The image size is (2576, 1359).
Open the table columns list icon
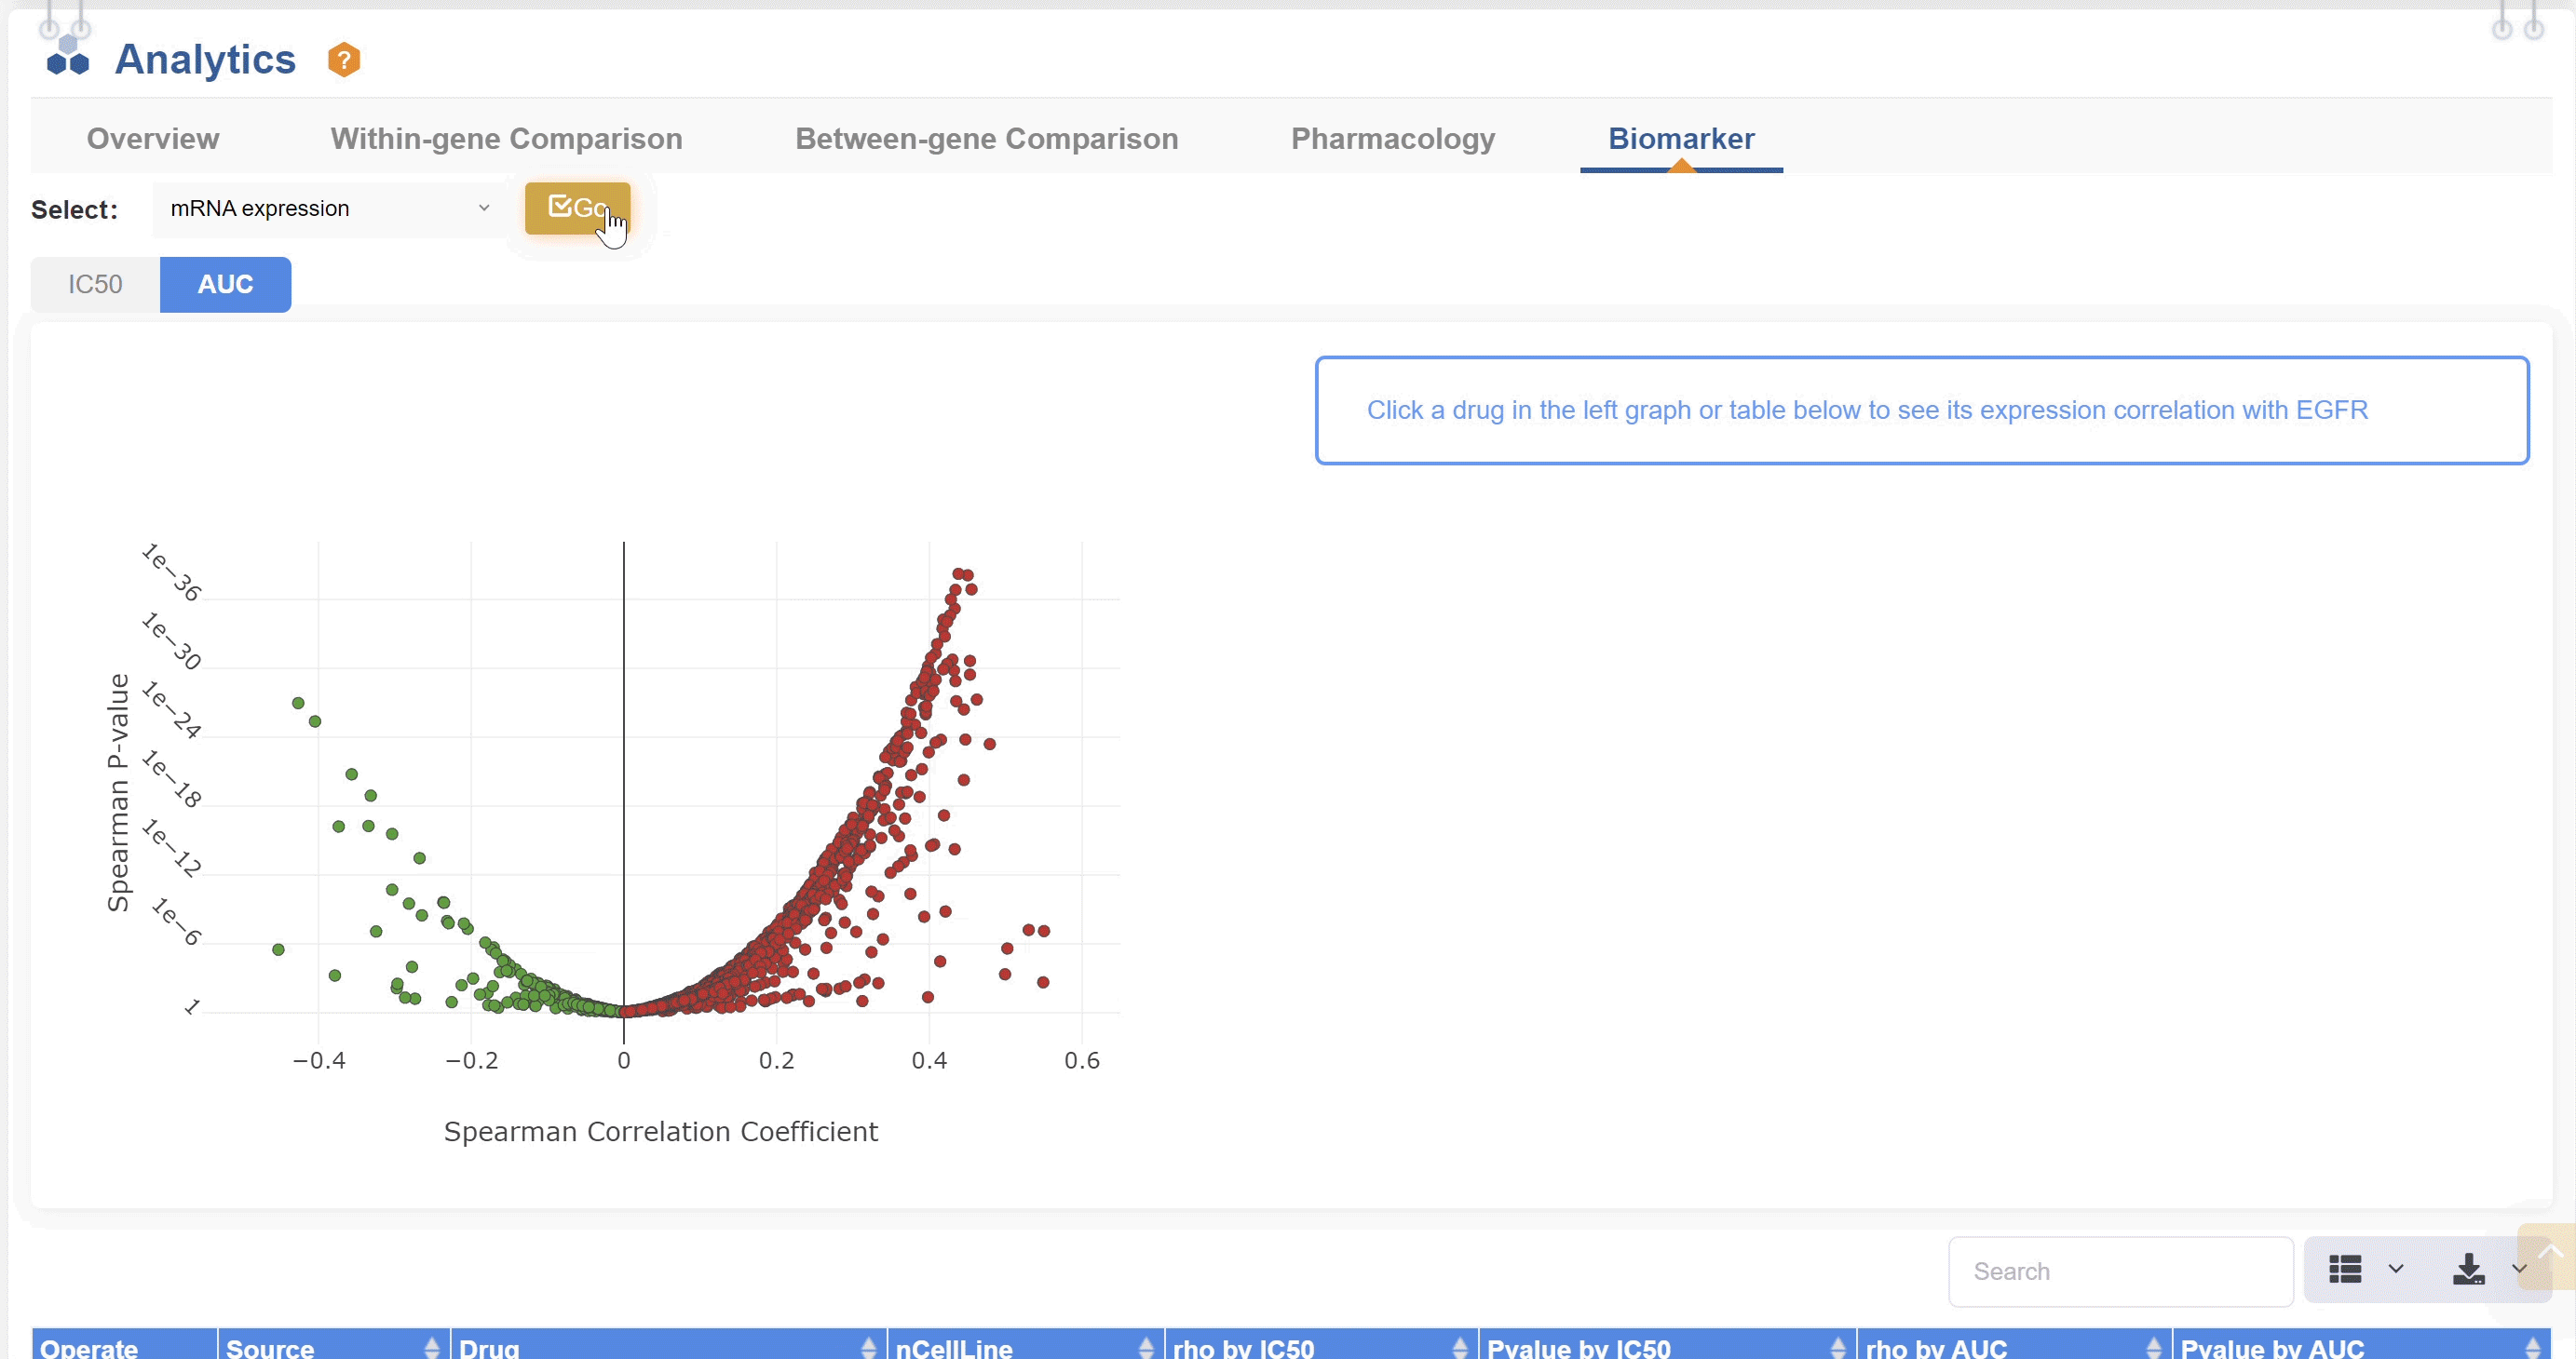coord(2345,1269)
